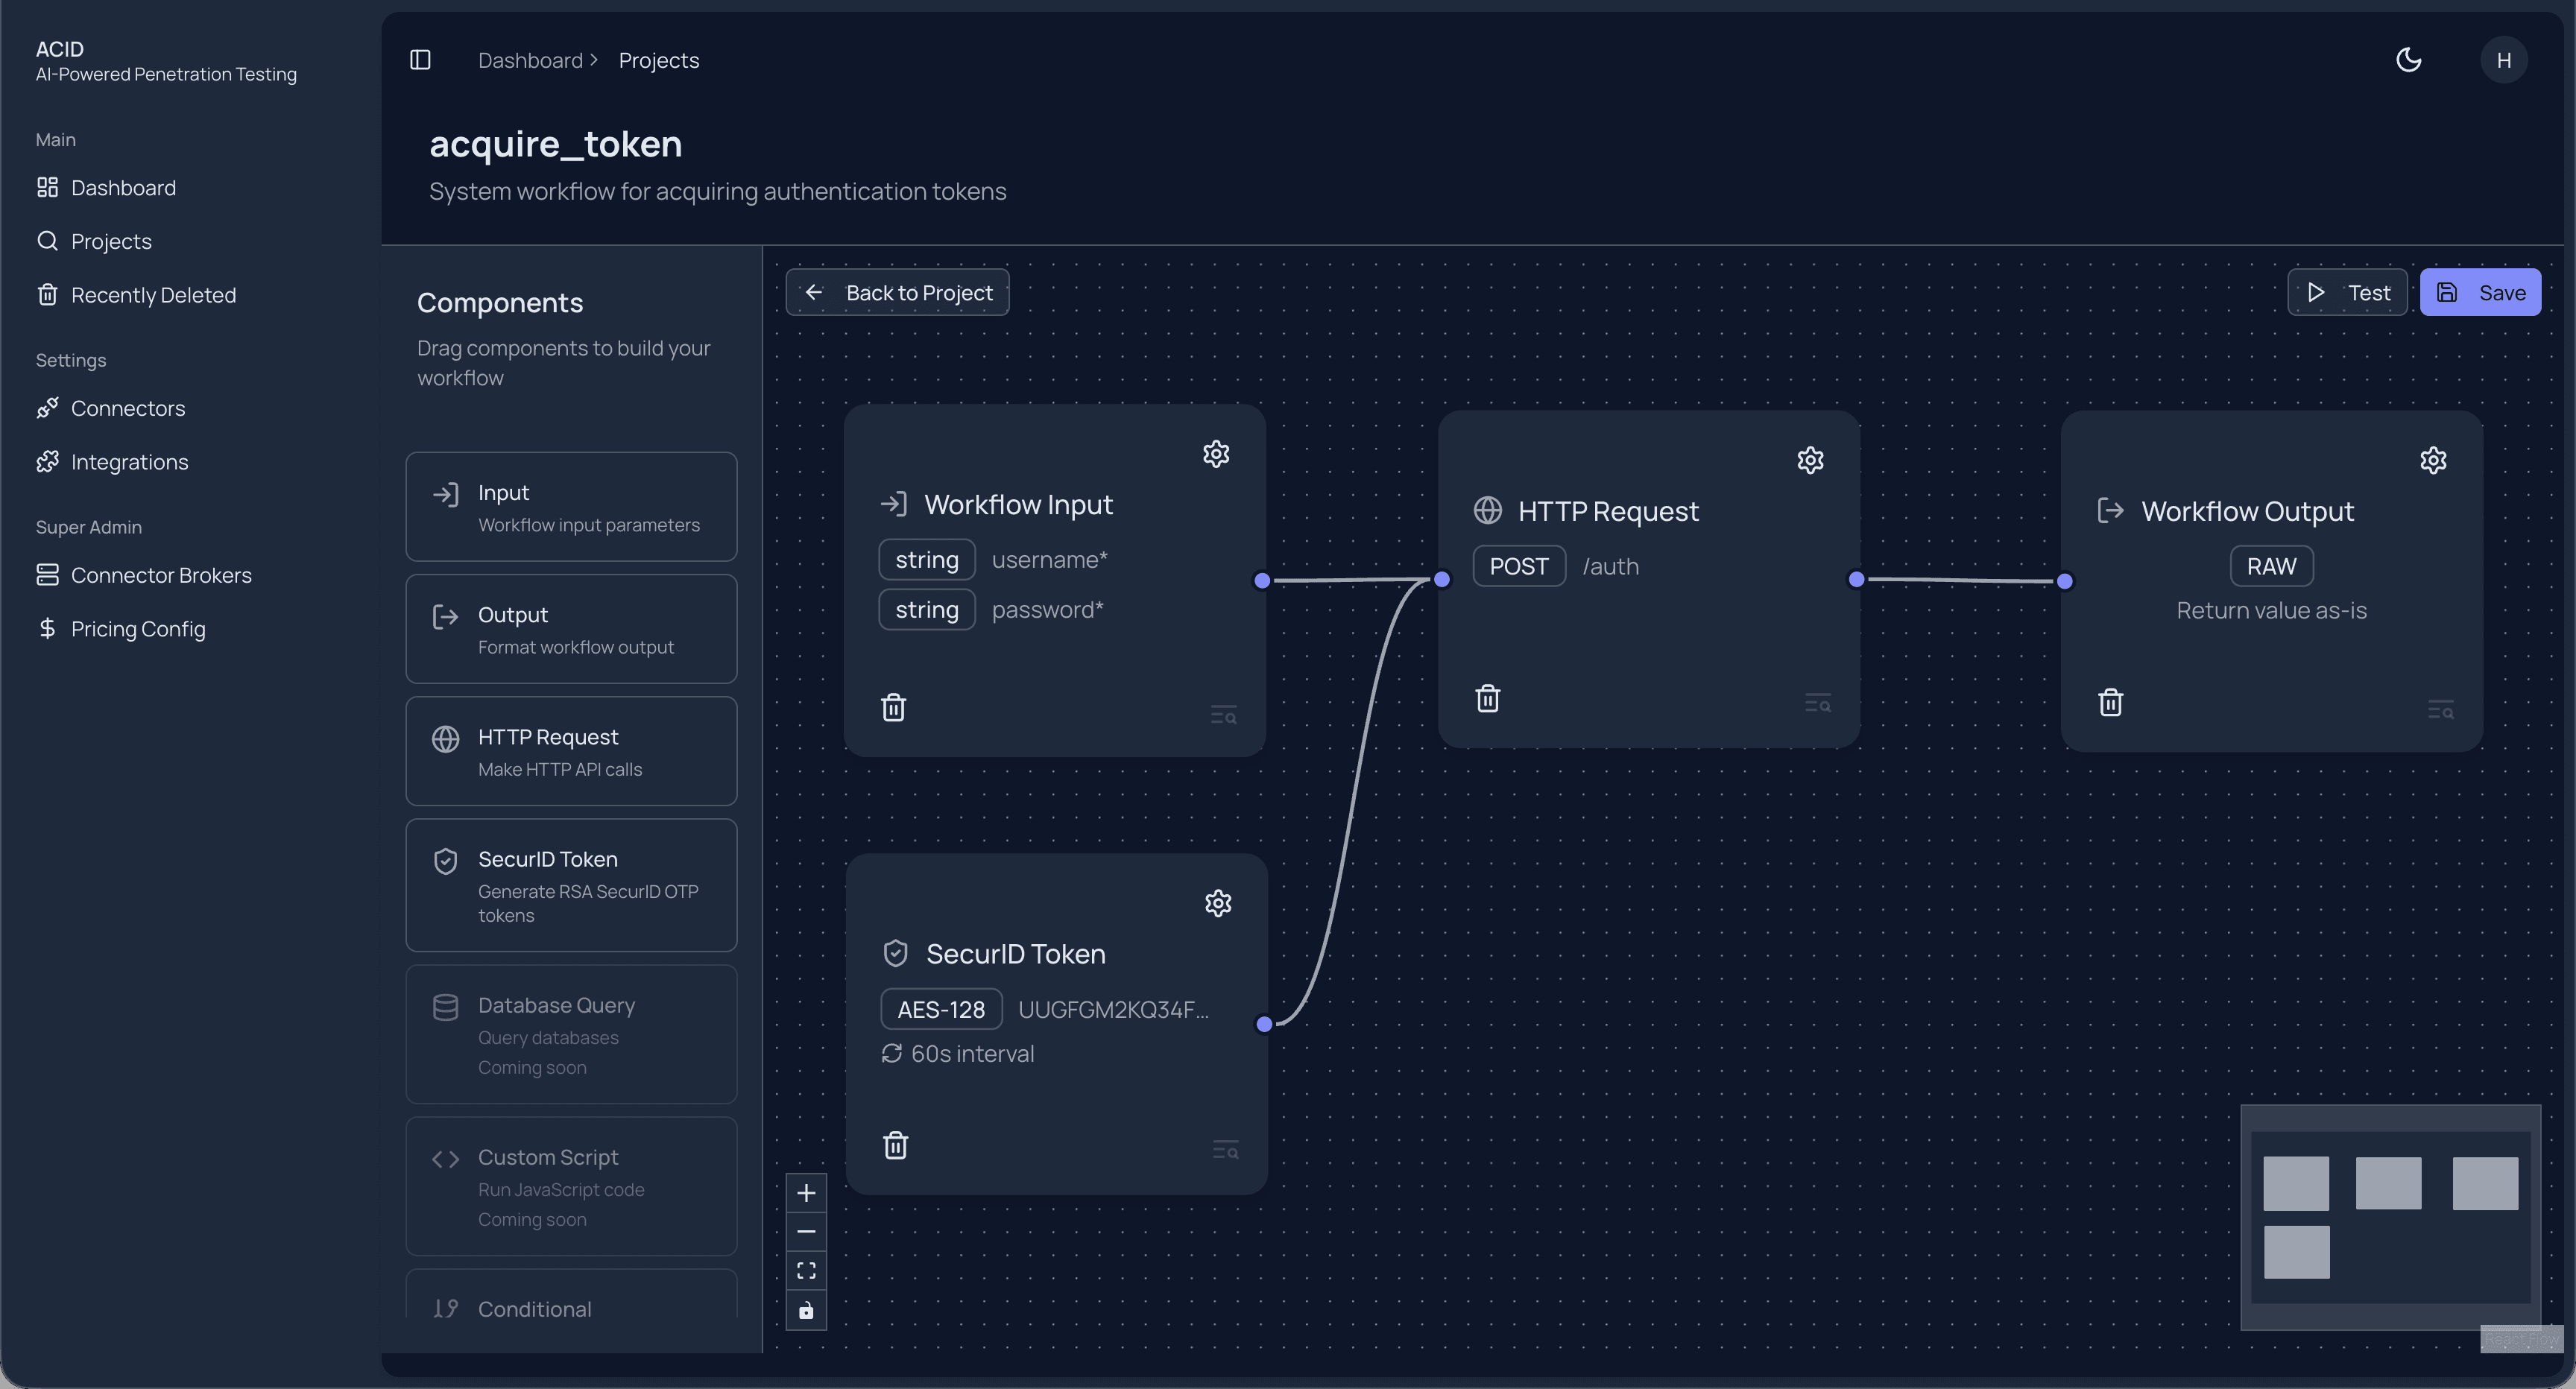
Task: Zoom out on the canvas
Action: coord(806,1232)
